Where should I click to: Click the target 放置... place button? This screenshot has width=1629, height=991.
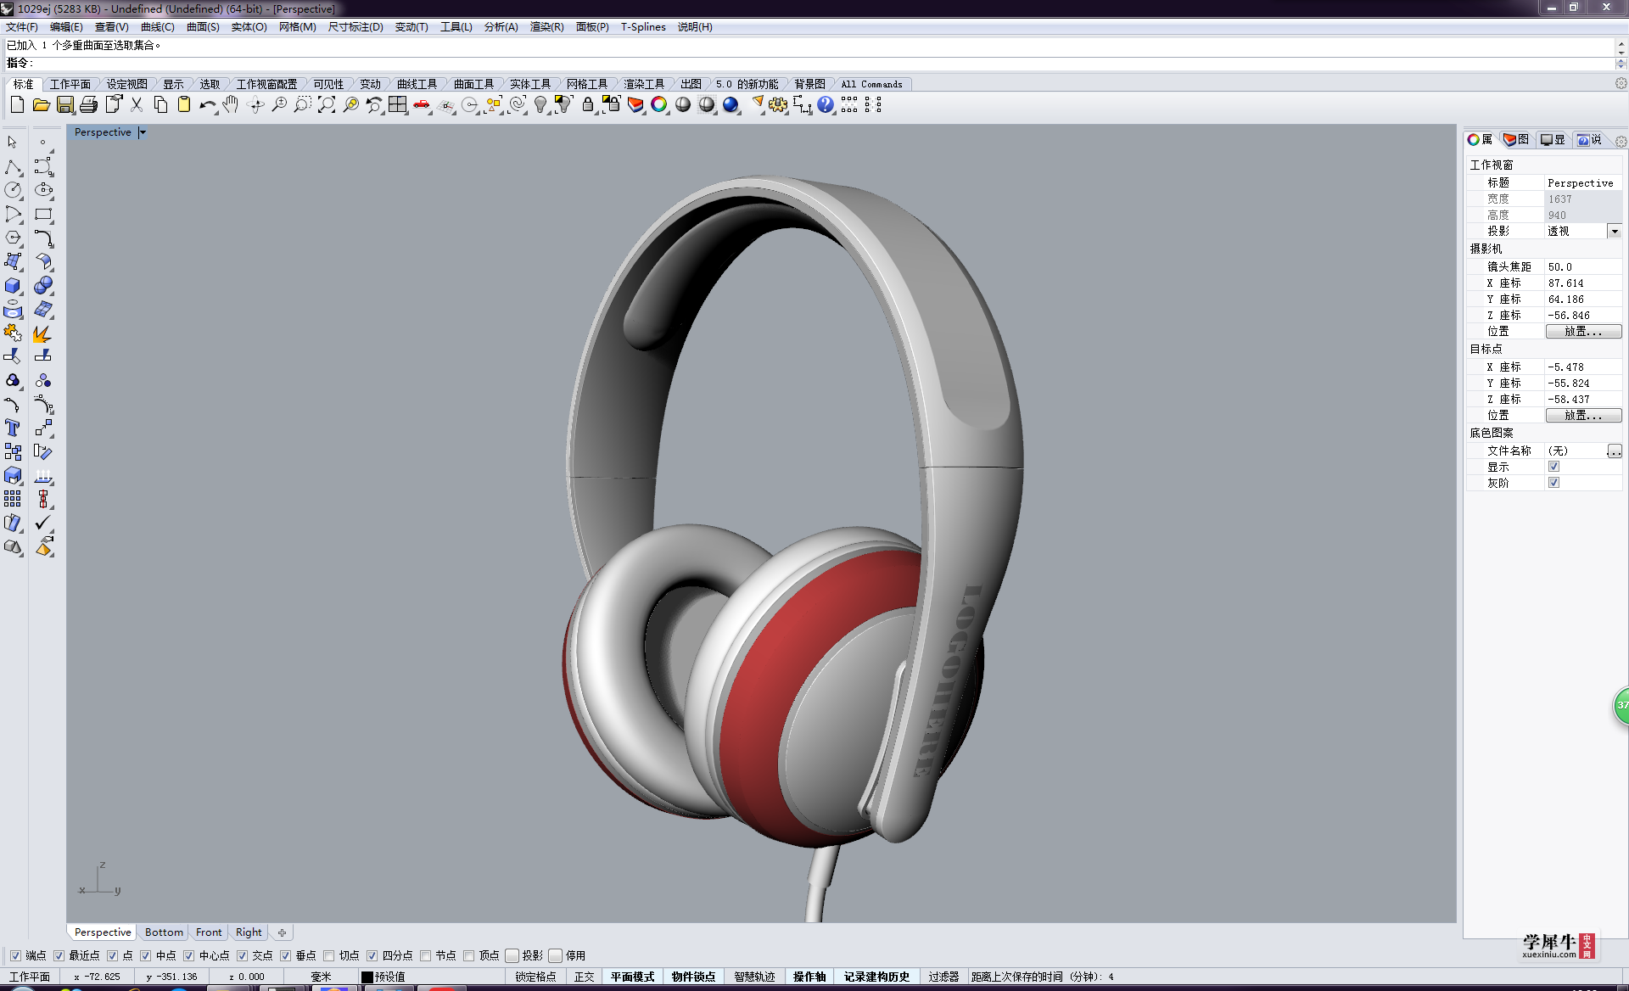[1583, 415]
